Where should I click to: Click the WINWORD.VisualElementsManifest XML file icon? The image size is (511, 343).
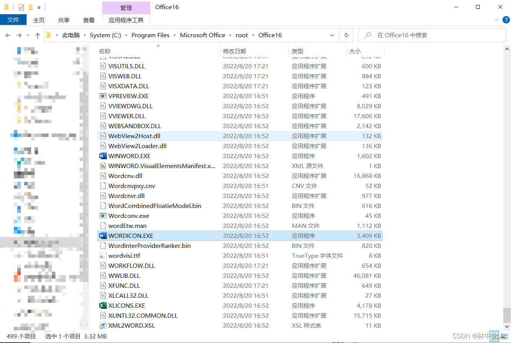pos(103,166)
